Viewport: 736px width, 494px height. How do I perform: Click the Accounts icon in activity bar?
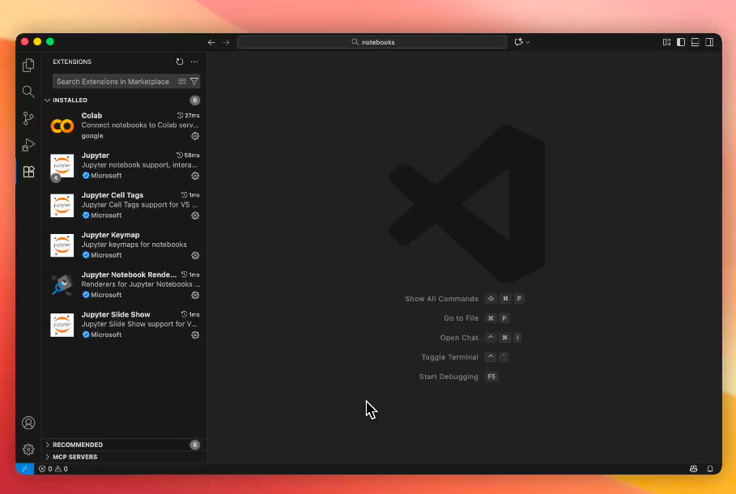(x=28, y=423)
